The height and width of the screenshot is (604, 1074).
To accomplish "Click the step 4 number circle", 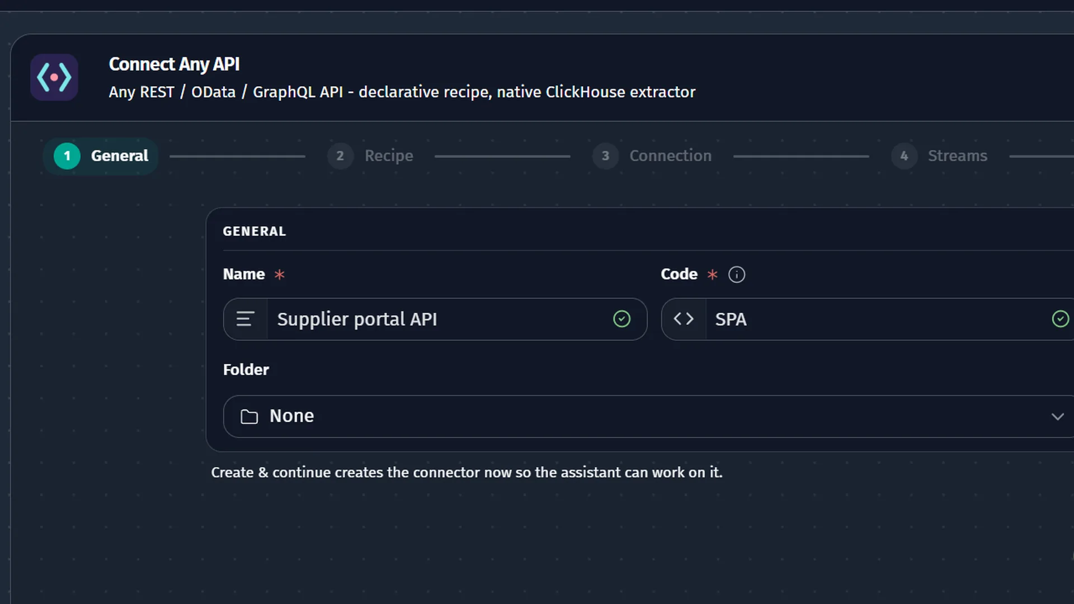I will [x=904, y=156].
